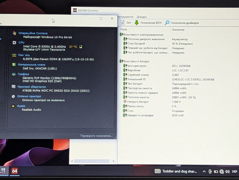Click the CPU chip icon in Speccy
Viewport: 239px width, 180px height.
[x=14, y=43]
